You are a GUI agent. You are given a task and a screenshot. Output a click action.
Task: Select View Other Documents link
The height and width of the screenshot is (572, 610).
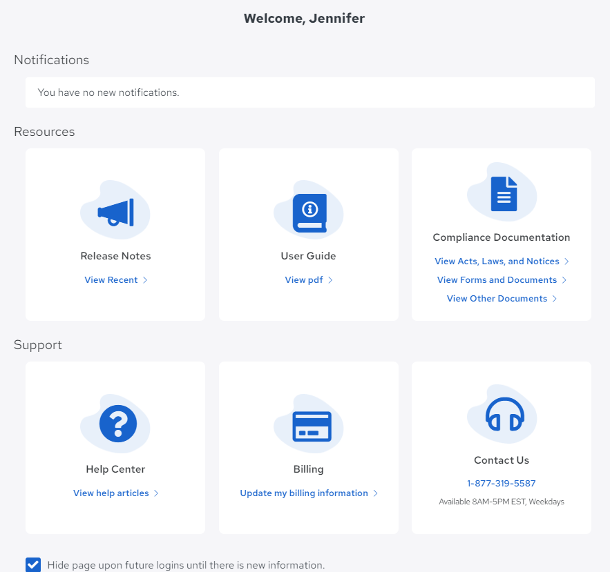(497, 299)
